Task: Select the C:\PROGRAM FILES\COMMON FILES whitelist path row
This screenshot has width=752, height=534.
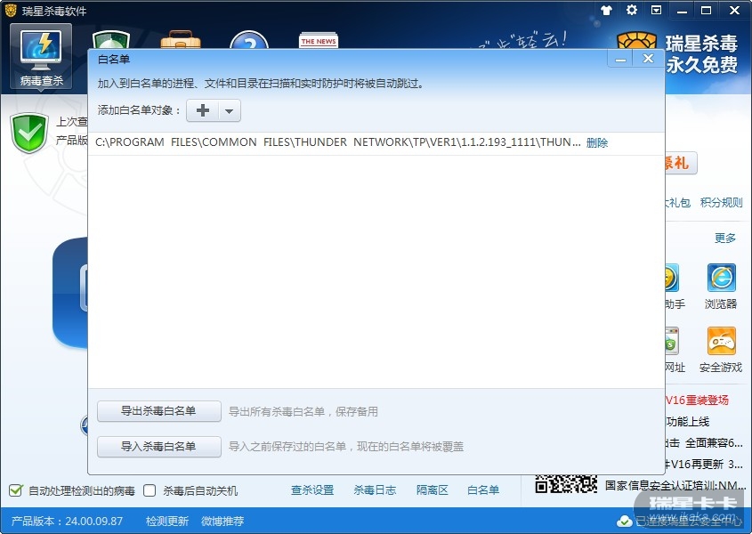Action: coord(376,142)
